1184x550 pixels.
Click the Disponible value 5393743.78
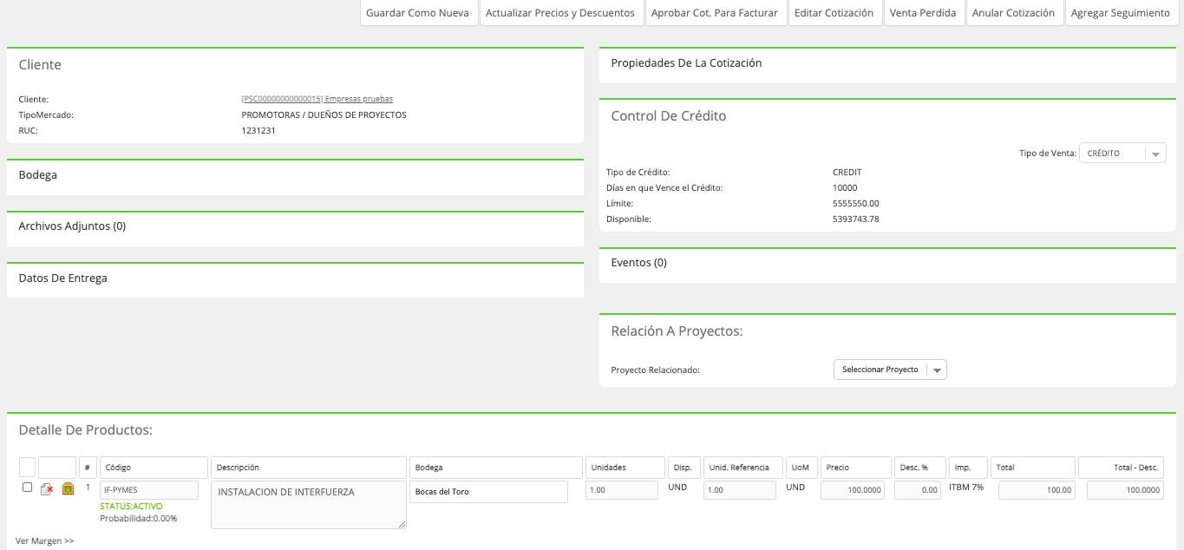pyautogui.click(x=856, y=219)
